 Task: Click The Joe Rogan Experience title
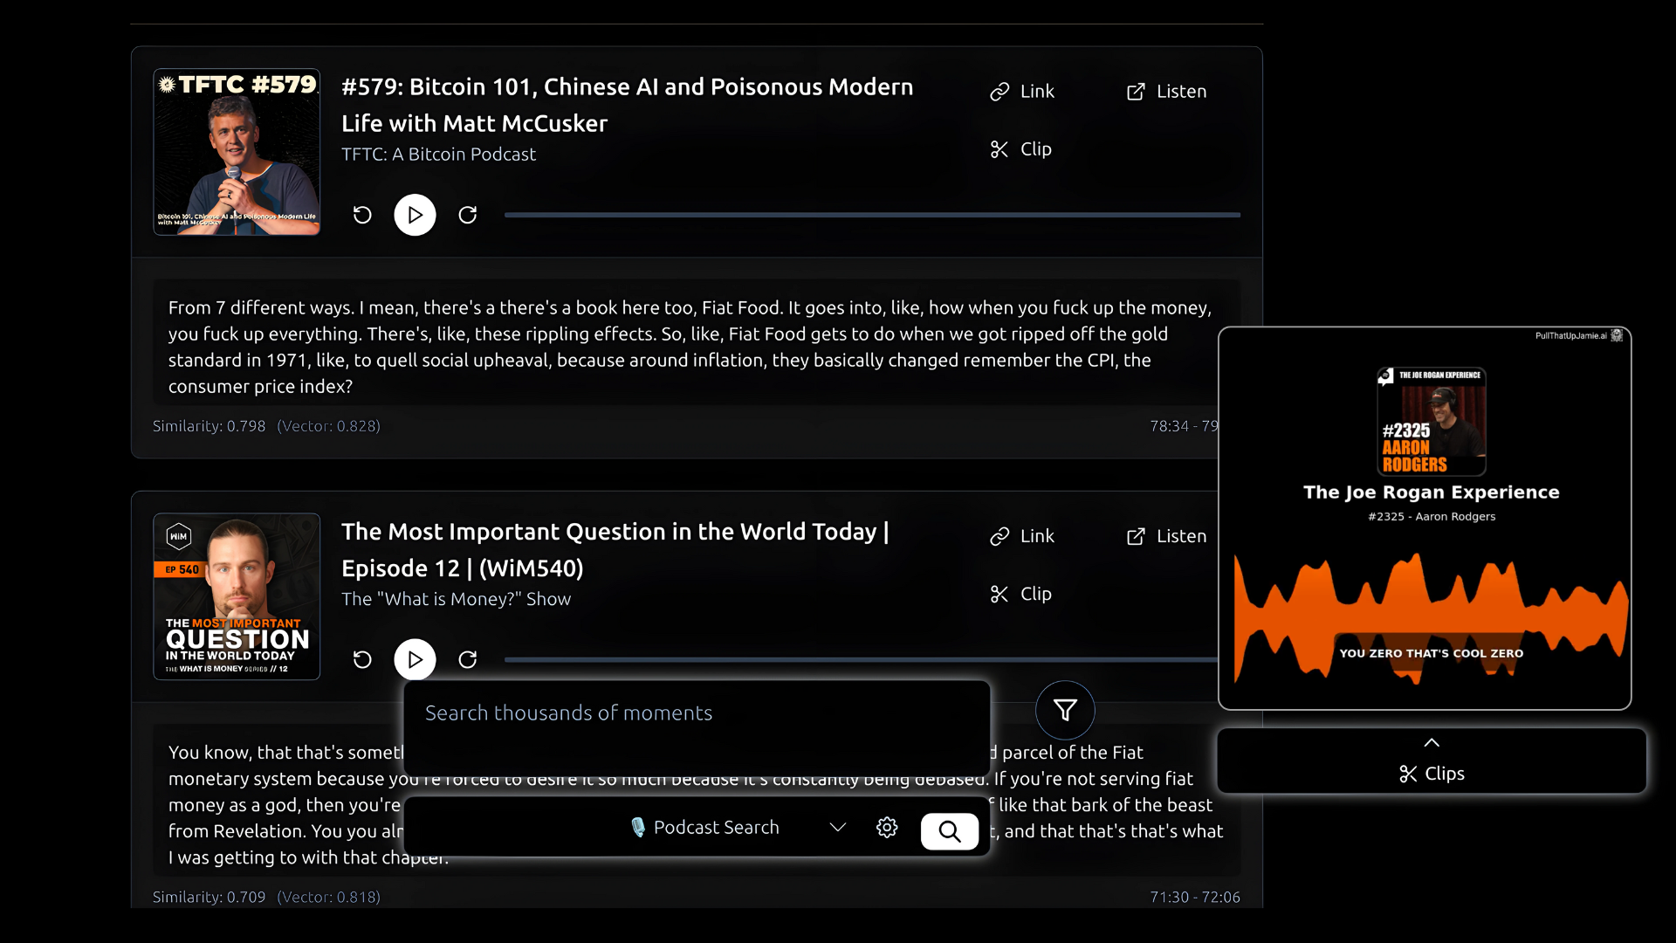pyautogui.click(x=1432, y=492)
